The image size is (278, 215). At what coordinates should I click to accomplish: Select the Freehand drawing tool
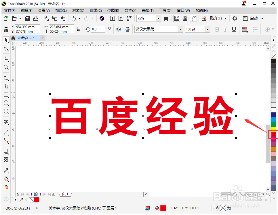[6, 78]
